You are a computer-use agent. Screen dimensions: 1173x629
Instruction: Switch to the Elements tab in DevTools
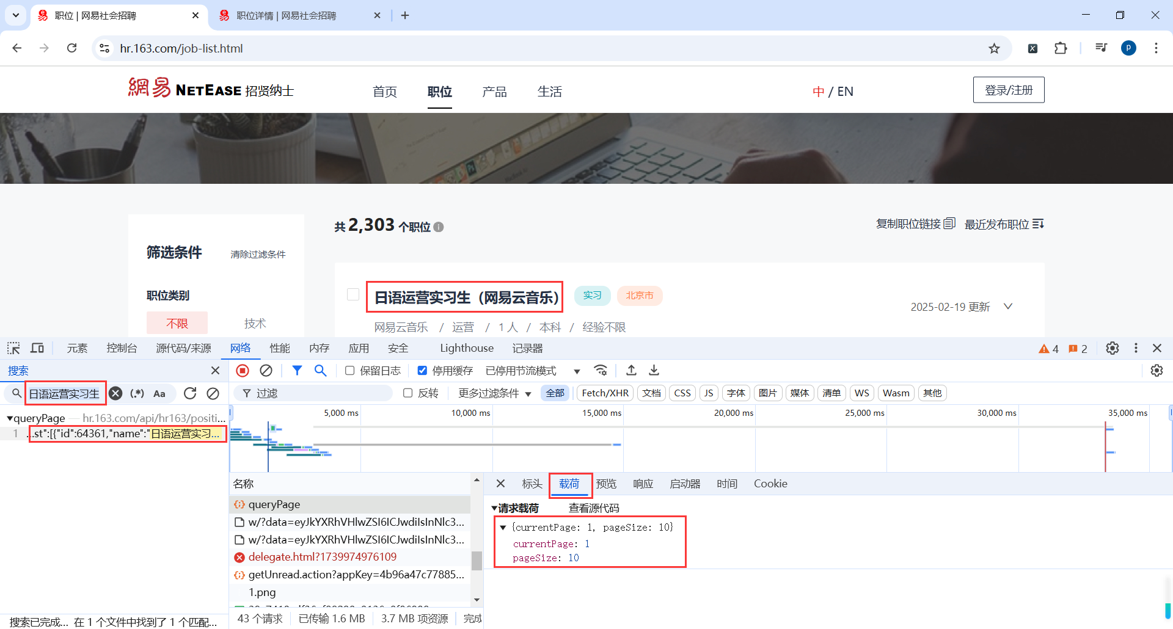click(78, 348)
